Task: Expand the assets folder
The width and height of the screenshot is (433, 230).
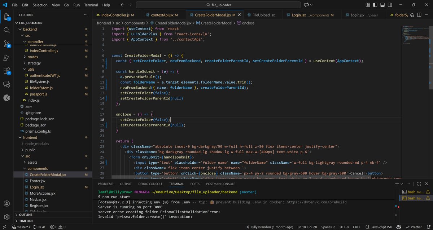Action: click(x=24, y=162)
